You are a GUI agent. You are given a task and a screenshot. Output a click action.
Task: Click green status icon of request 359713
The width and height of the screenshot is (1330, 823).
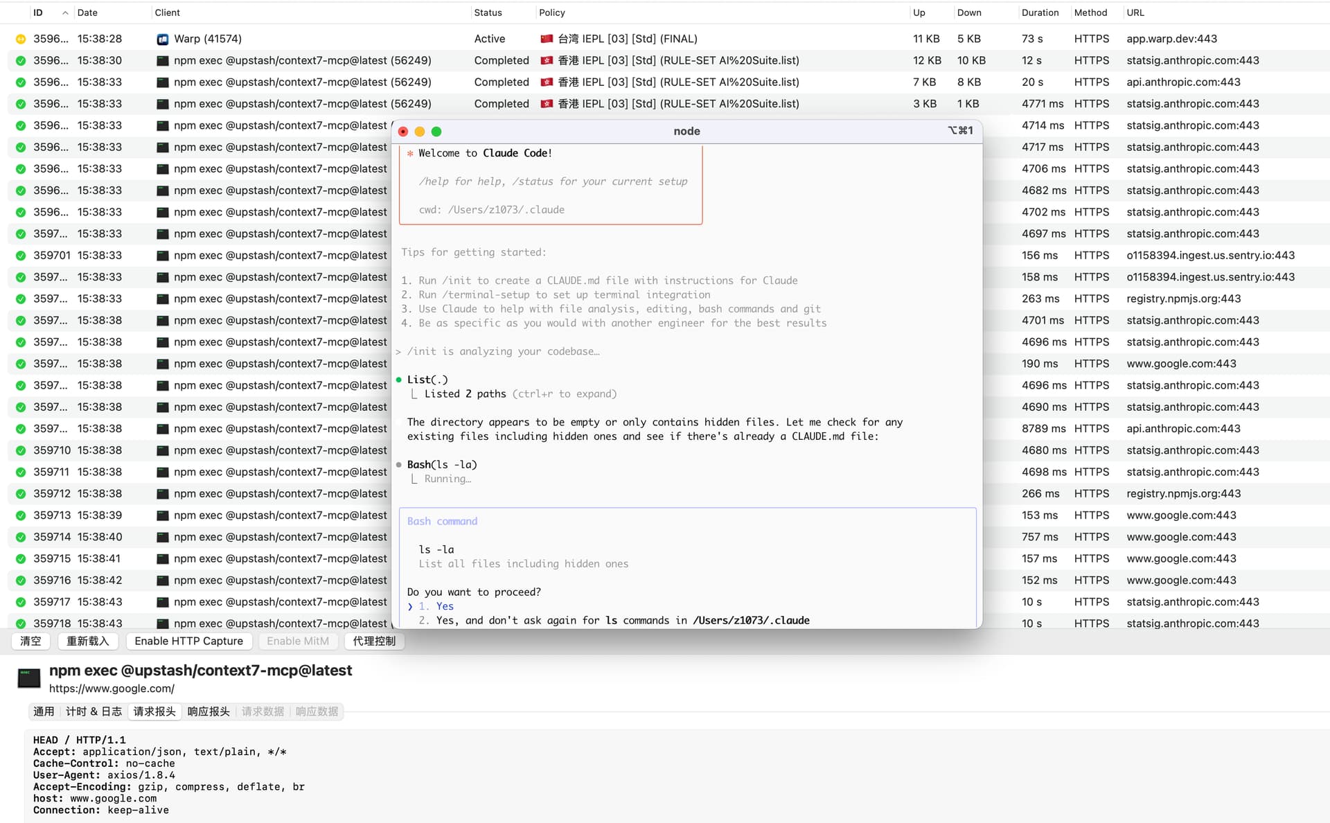click(21, 515)
